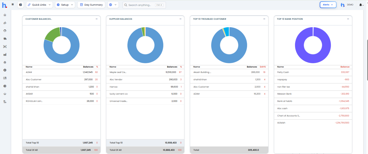Open Day Summary

pyautogui.click(x=91, y=5)
